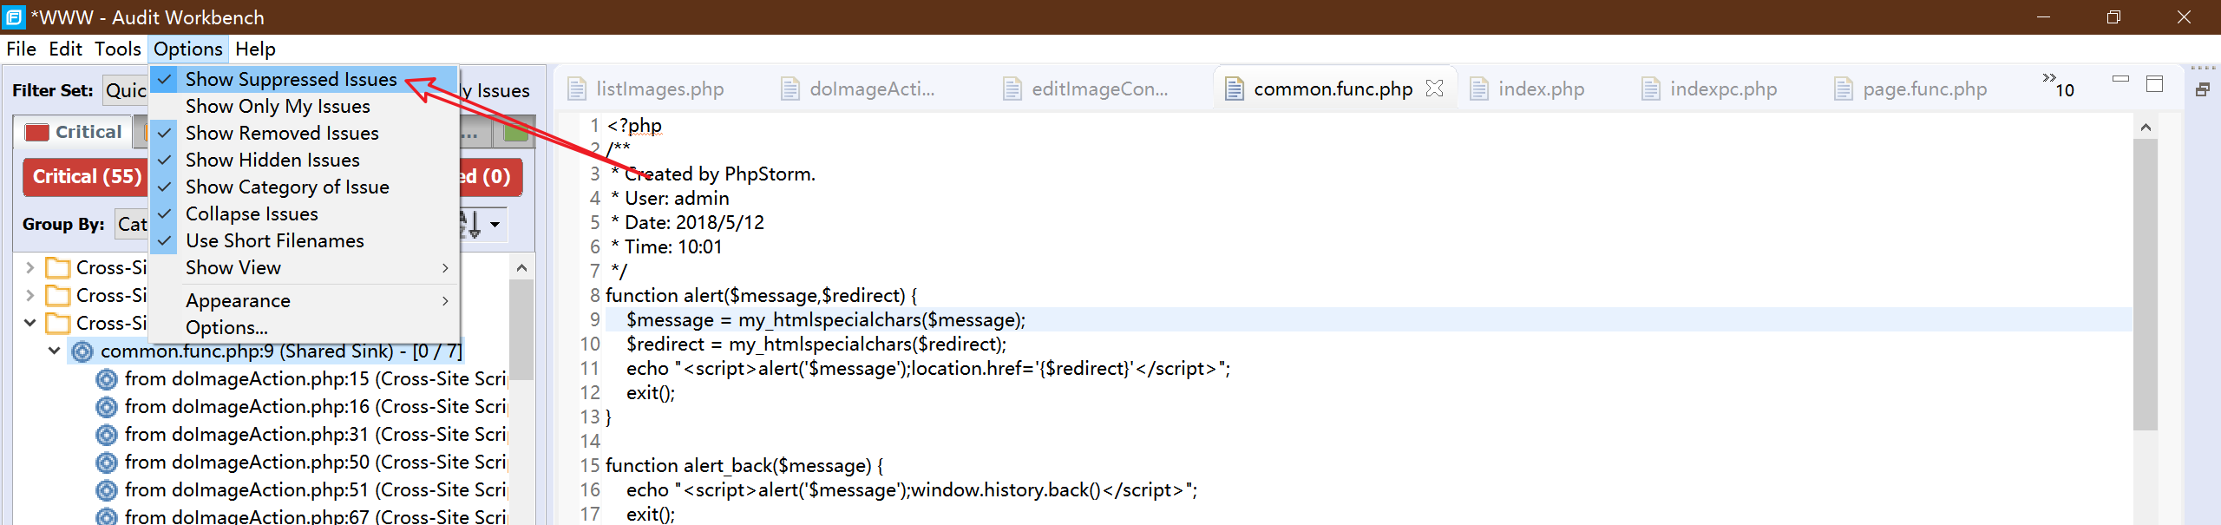
Task: Open the Appearance submenu
Action: tap(305, 300)
